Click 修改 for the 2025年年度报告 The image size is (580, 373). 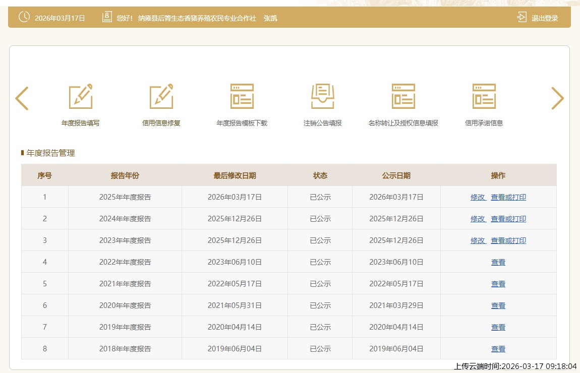(478, 197)
